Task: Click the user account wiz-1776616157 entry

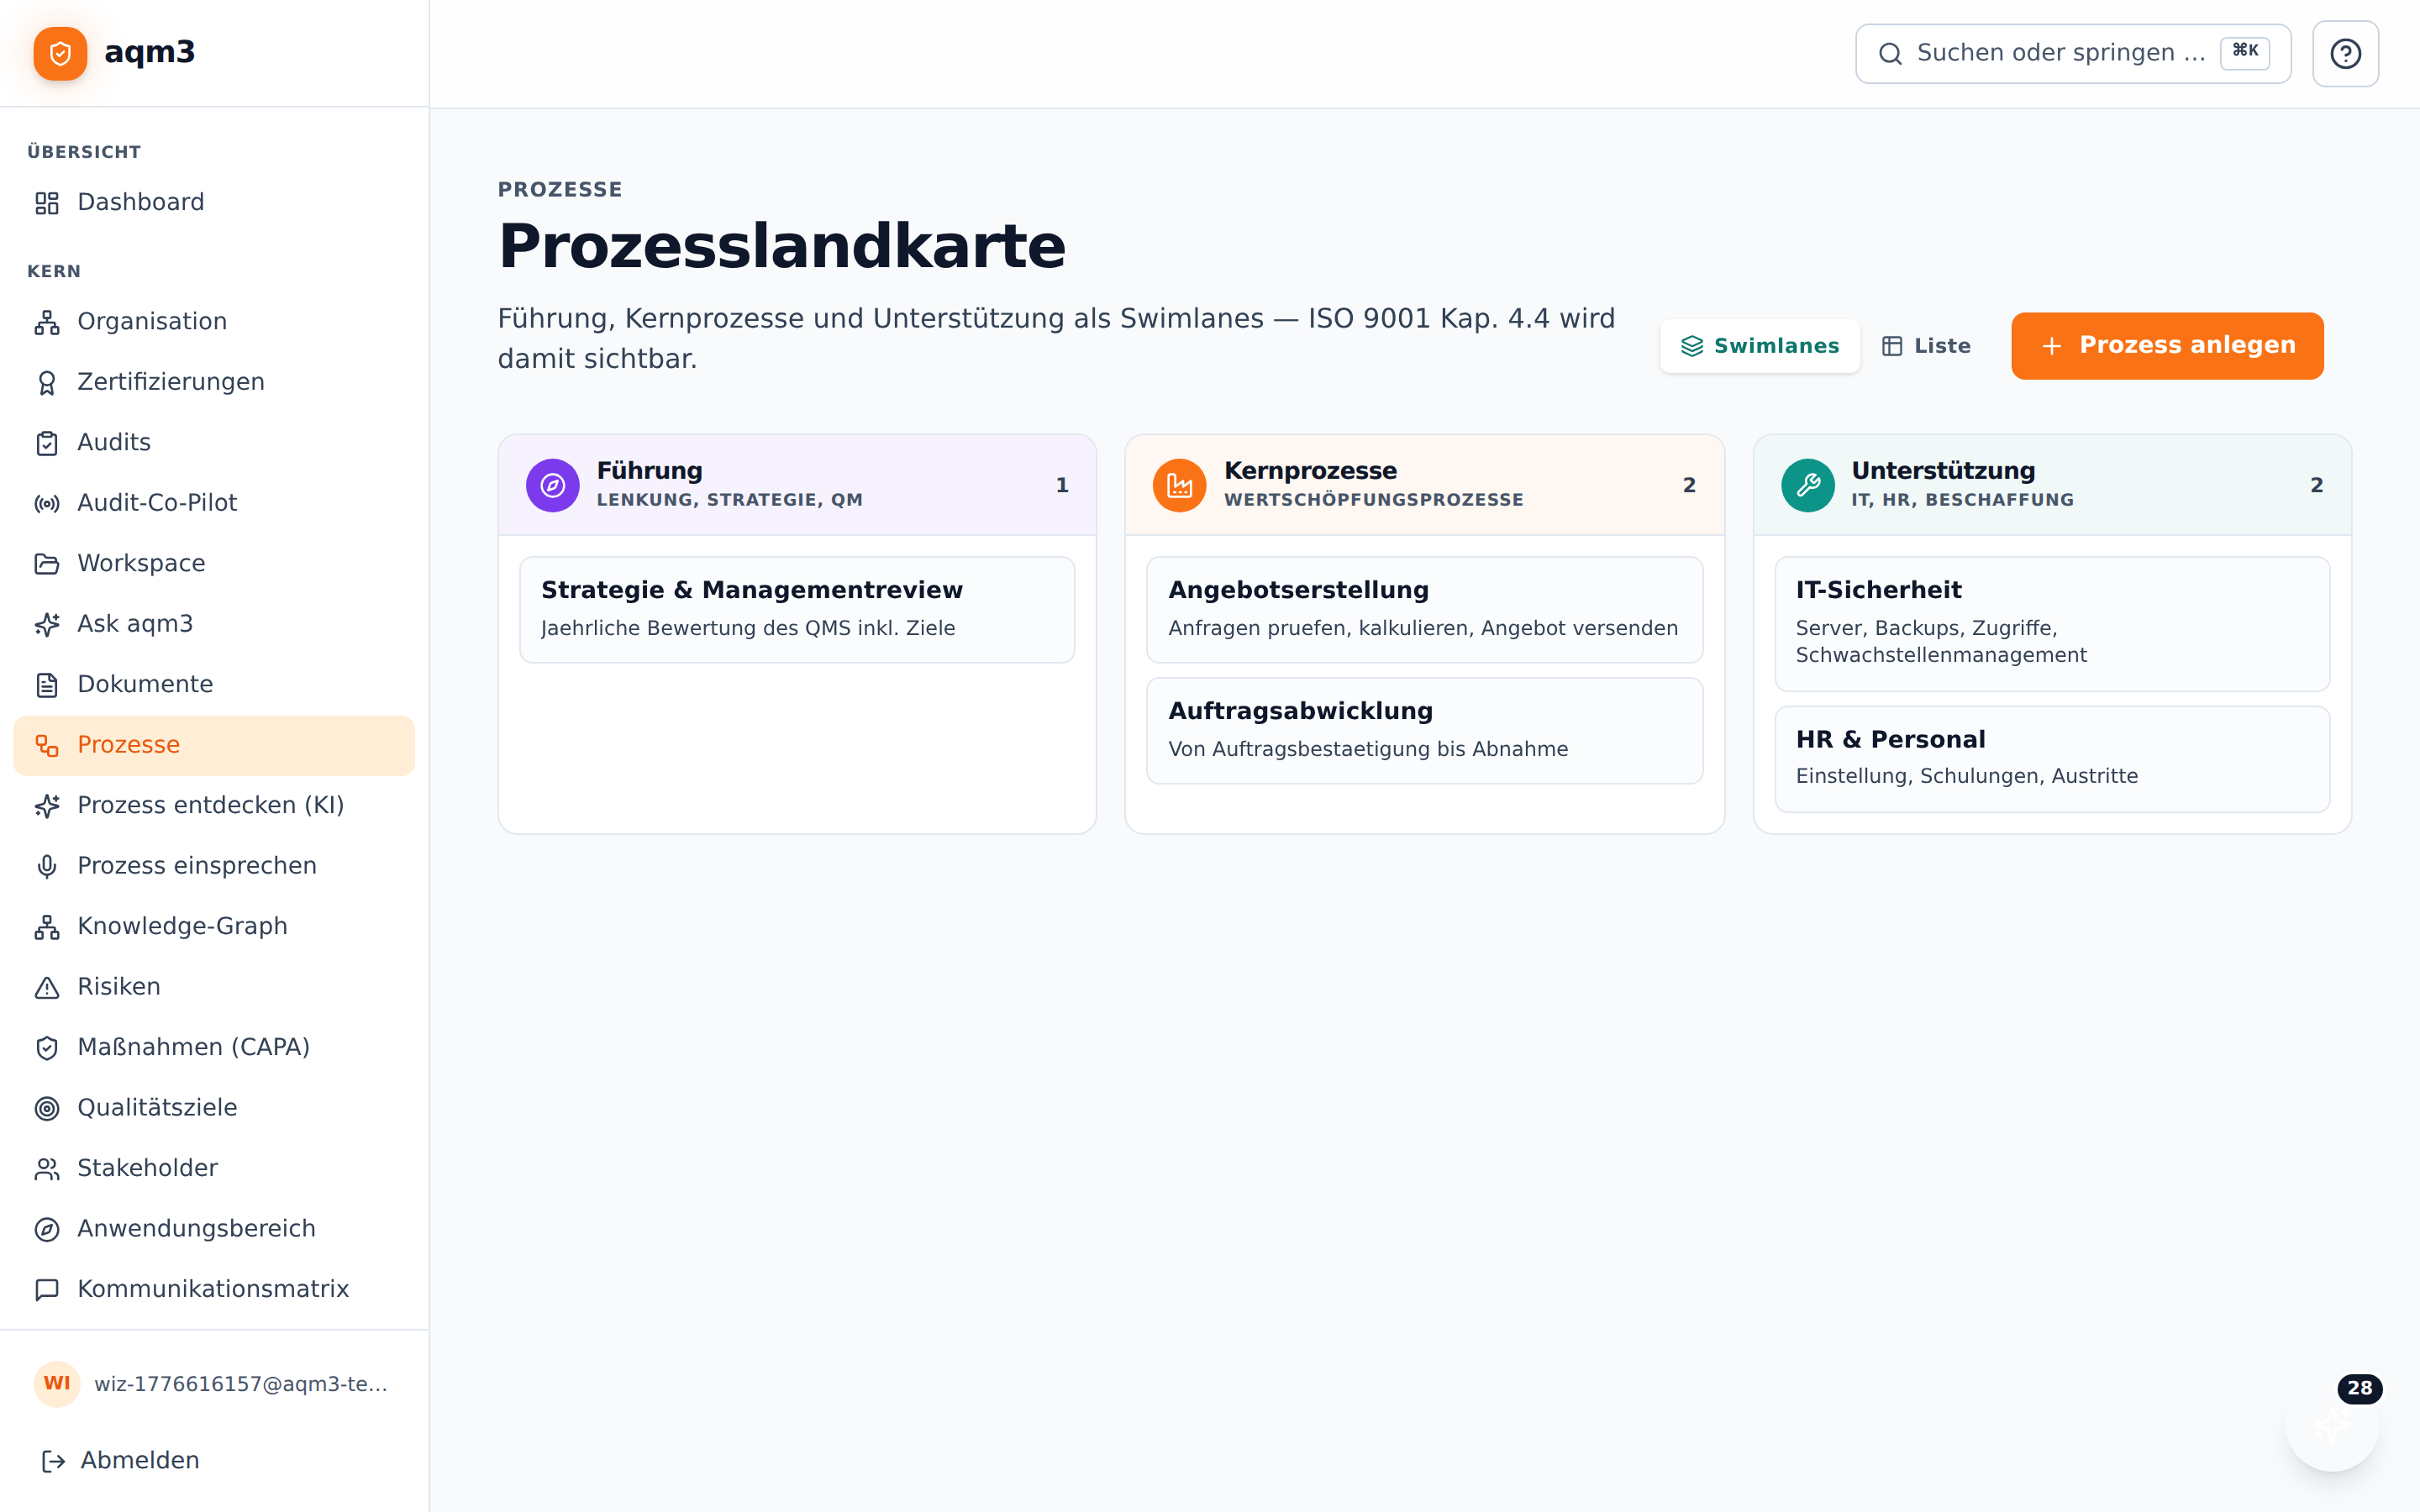Action: (214, 1384)
